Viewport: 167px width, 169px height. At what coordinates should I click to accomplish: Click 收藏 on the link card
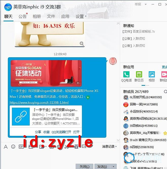click(46, 132)
